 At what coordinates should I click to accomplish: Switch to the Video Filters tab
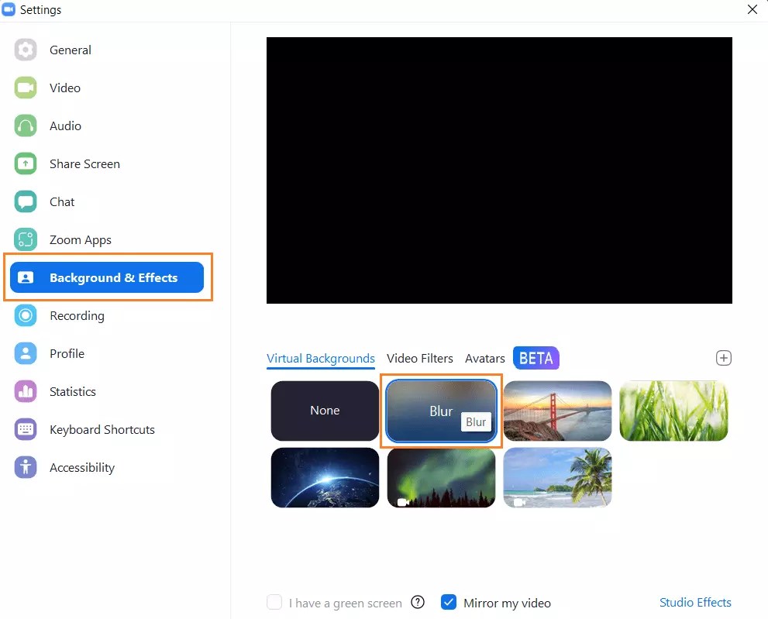(420, 359)
